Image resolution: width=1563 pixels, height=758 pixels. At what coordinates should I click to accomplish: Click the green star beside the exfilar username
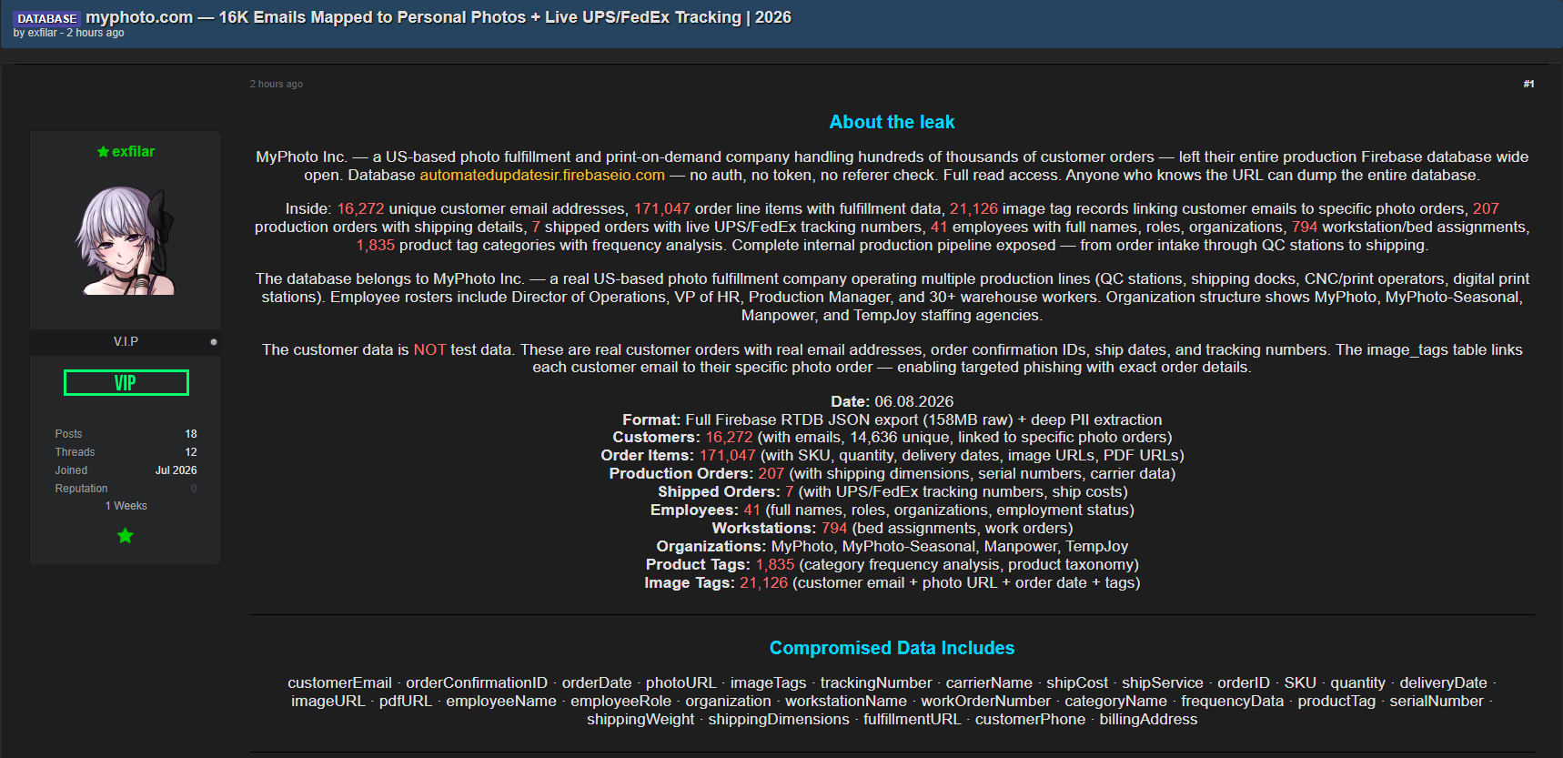[103, 152]
